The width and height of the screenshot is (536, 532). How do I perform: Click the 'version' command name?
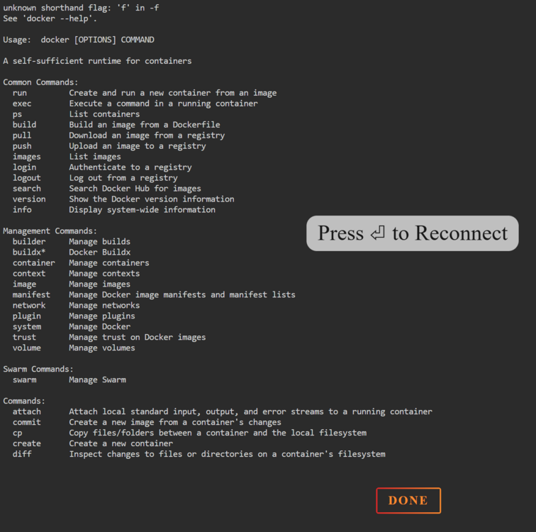point(29,199)
